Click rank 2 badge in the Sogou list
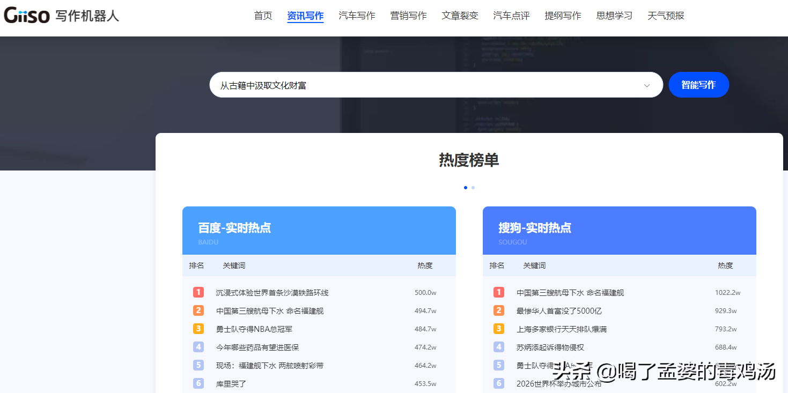The image size is (788, 393). [x=499, y=310]
